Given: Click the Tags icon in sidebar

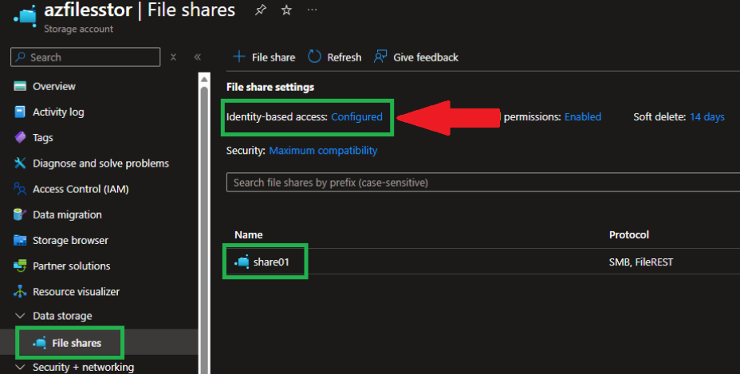Looking at the screenshot, I should tap(21, 138).
